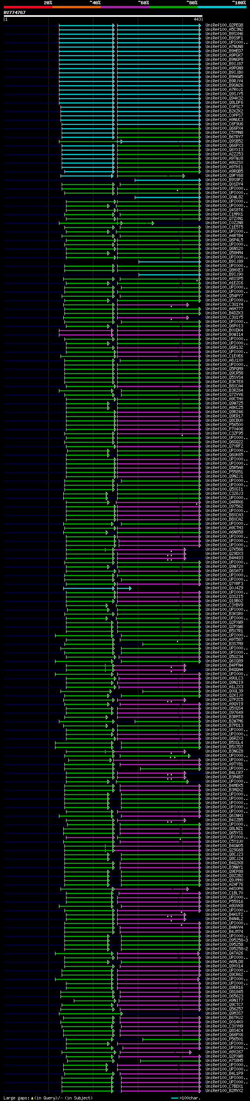Open hit UniRef100_B9S9F1
Viewport: 250px width, 1101px height.
click(x=224, y=38)
